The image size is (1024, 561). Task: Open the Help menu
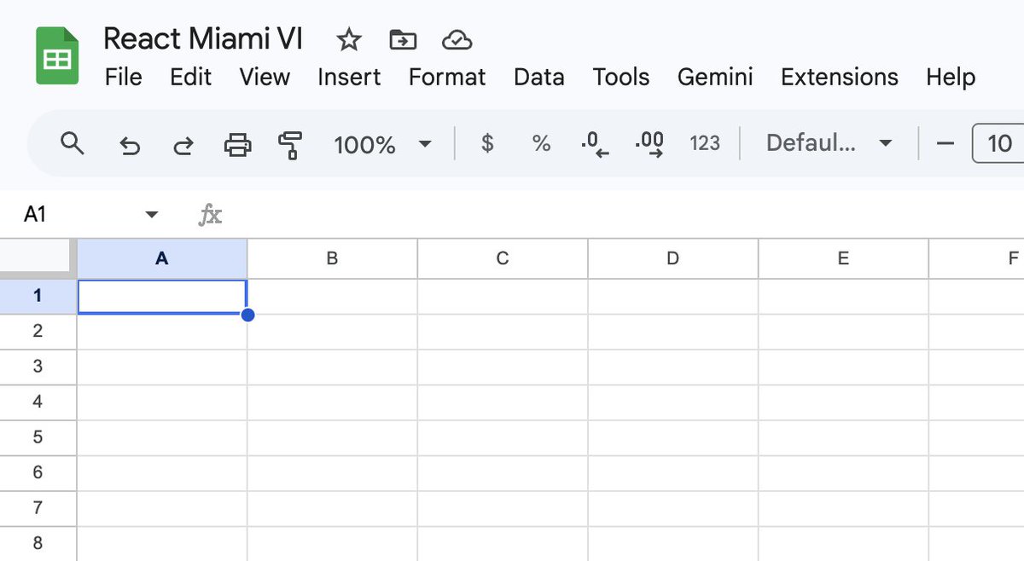[x=951, y=77]
